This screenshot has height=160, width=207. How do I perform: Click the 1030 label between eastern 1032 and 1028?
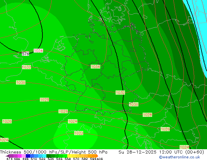[x=134, y=104]
